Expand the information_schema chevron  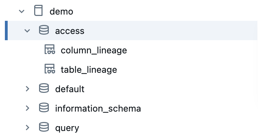28,108
